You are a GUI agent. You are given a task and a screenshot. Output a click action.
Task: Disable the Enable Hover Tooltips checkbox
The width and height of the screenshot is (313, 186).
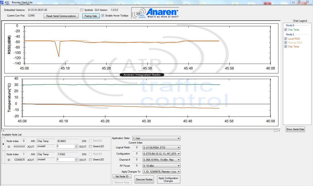point(103,16)
